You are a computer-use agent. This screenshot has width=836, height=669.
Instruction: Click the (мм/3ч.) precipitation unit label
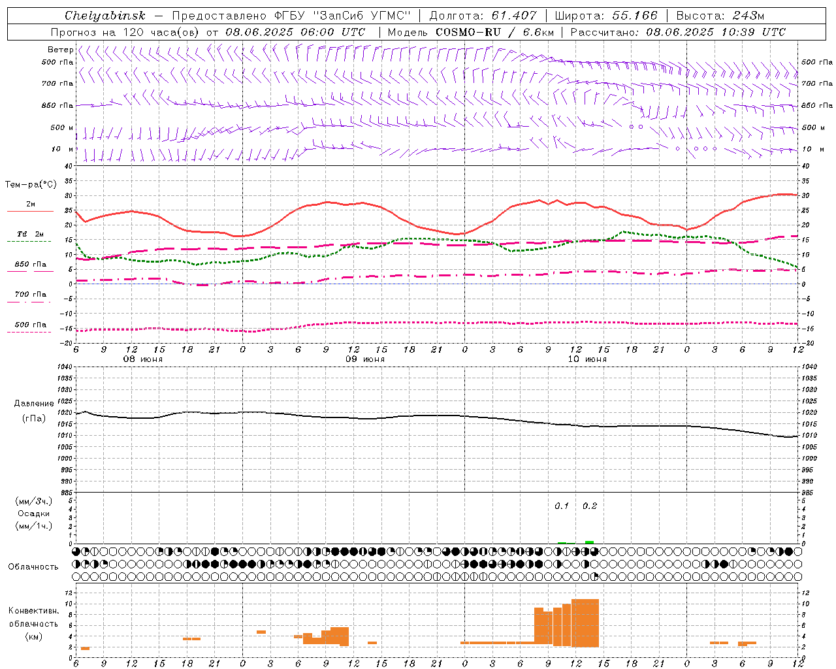[34, 501]
